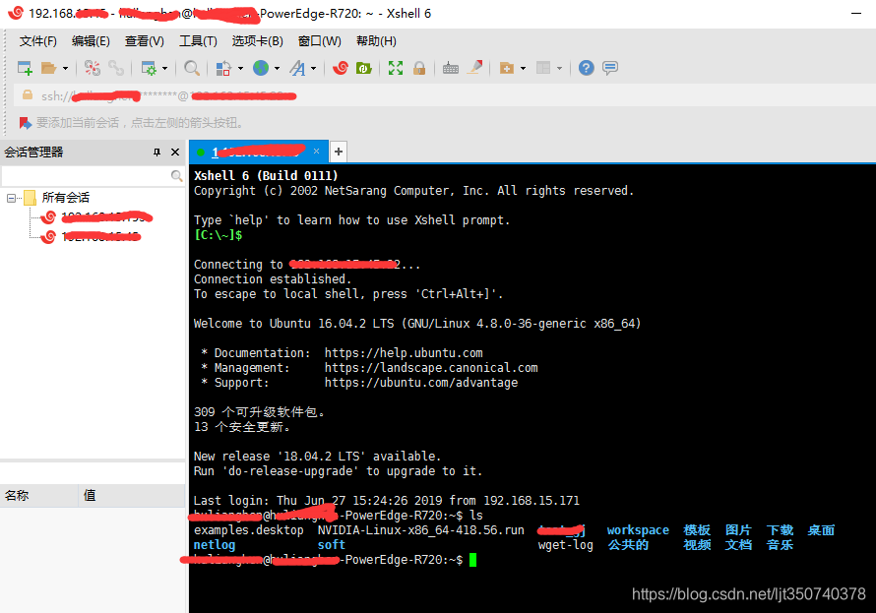
Task: Expand the color scheme dropdown arrow
Action: coord(241,68)
